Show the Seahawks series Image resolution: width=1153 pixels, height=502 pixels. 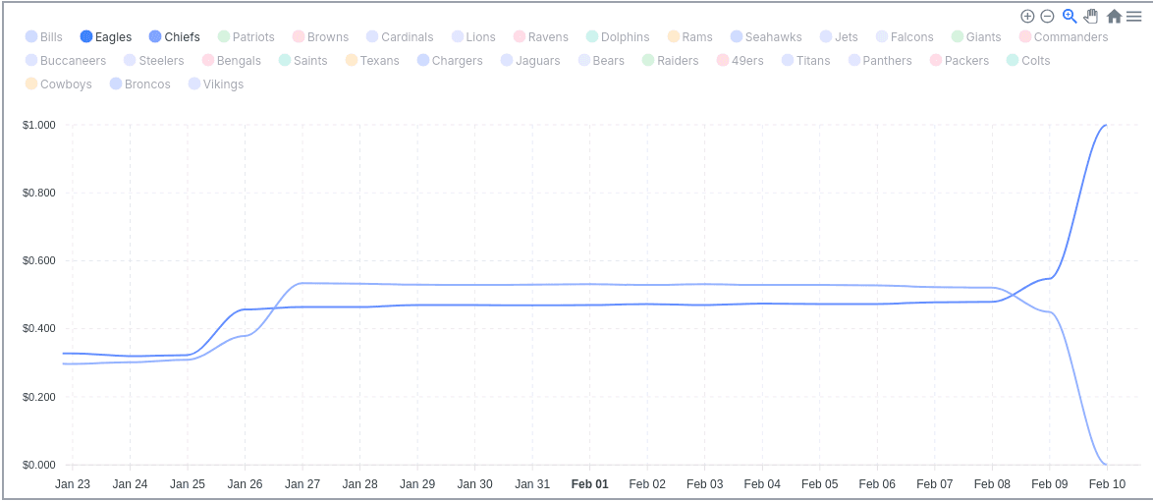(766, 36)
